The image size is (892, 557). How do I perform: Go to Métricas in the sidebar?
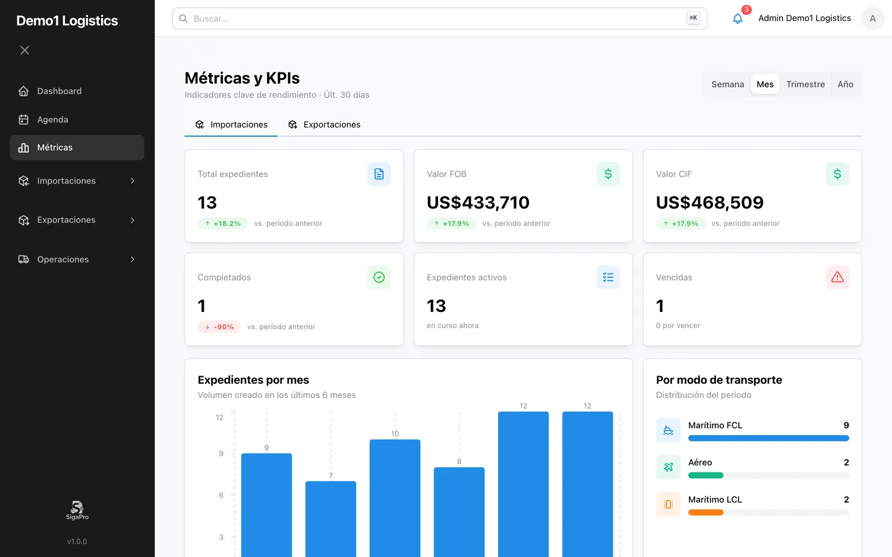(x=77, y=147)
